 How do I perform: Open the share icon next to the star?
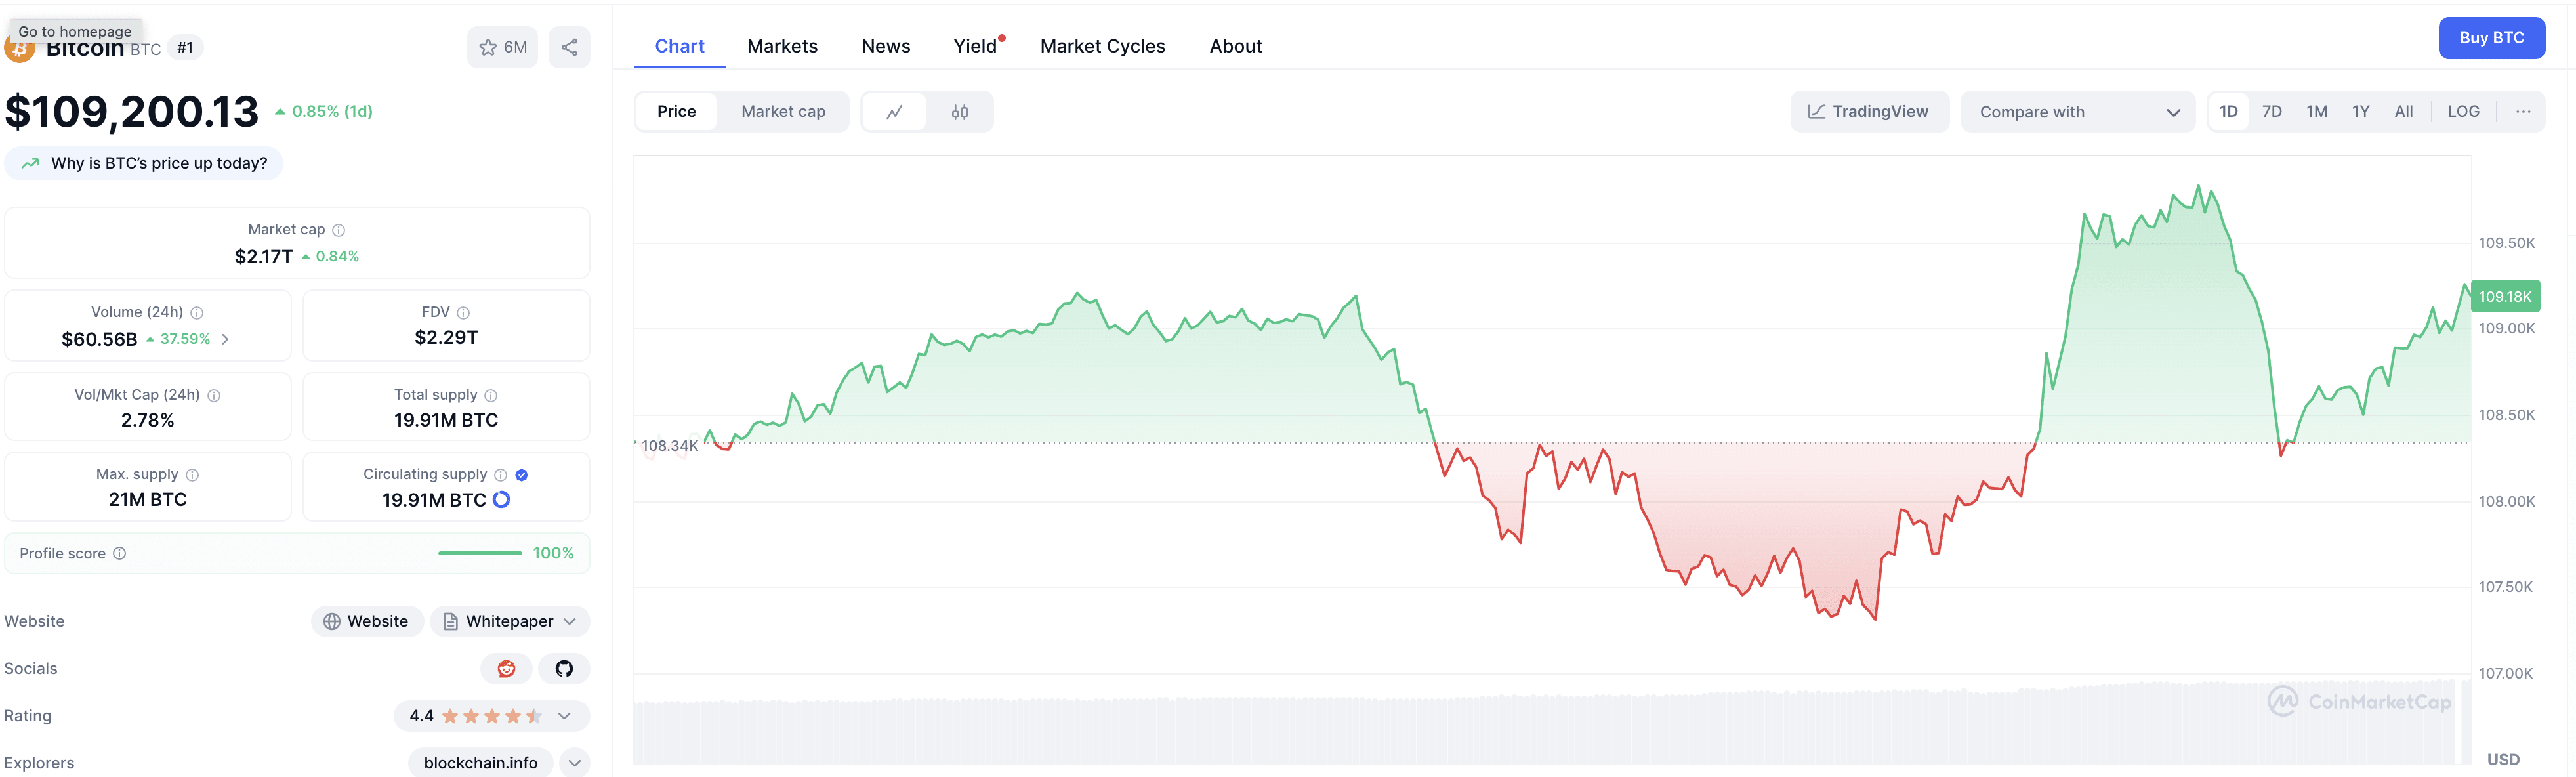point(569,46)
